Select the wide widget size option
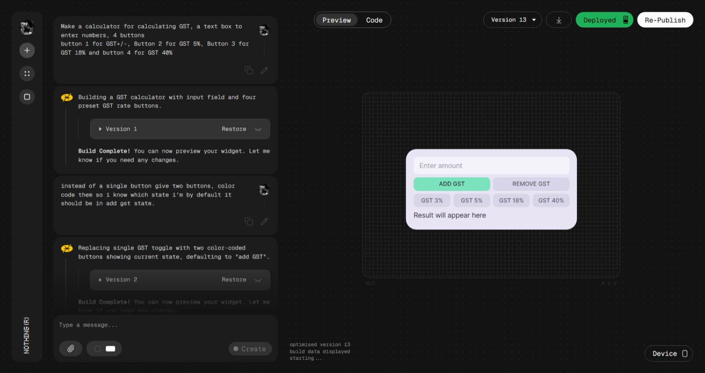705x373 pixels. [110, 348]
